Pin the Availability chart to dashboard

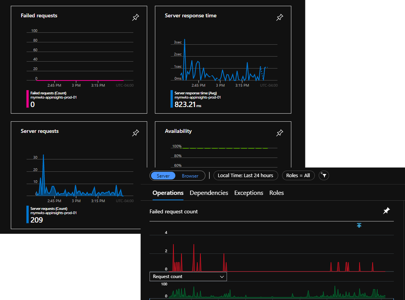point(280,133)
